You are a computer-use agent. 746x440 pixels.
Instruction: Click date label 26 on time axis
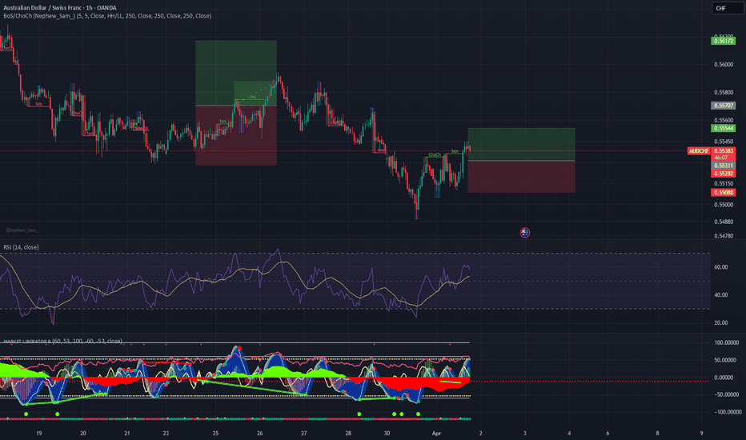coord(260,434)
